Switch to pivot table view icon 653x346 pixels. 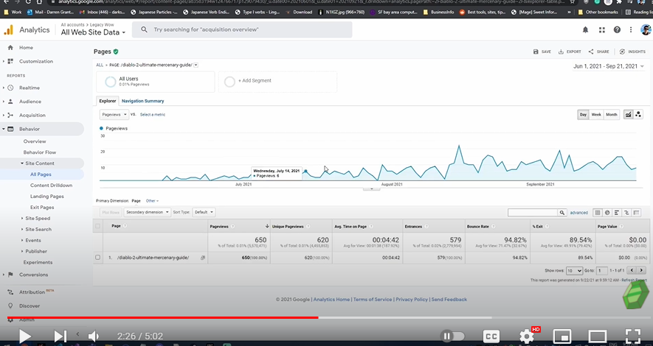(x=636, y=213)
